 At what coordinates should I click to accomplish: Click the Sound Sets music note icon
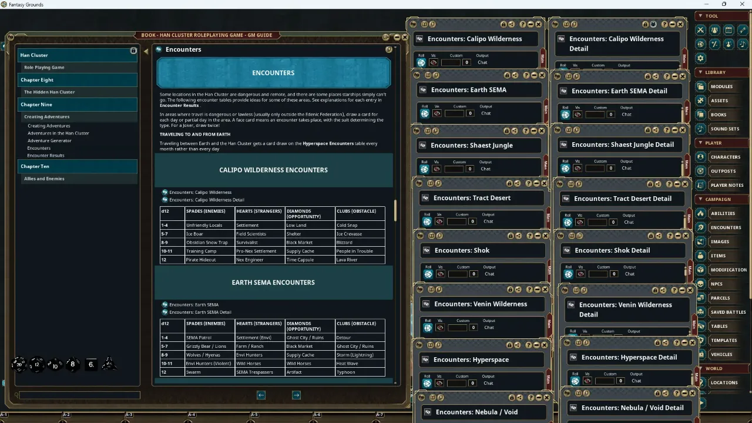700,129
